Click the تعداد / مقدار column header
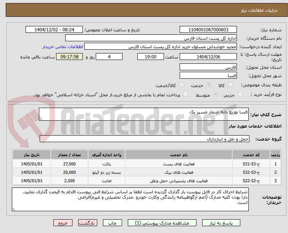This screenshot has height=233, width=288. pos(69,155)
